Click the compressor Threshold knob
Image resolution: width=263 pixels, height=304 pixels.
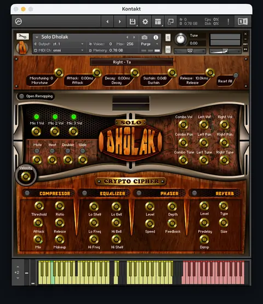point(39,206)
